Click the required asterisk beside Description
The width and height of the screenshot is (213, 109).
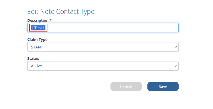[50, 20]
